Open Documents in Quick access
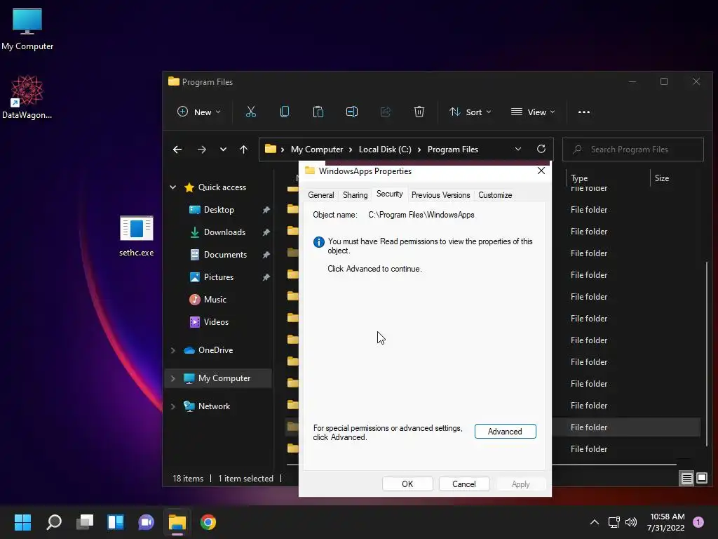 225,254
